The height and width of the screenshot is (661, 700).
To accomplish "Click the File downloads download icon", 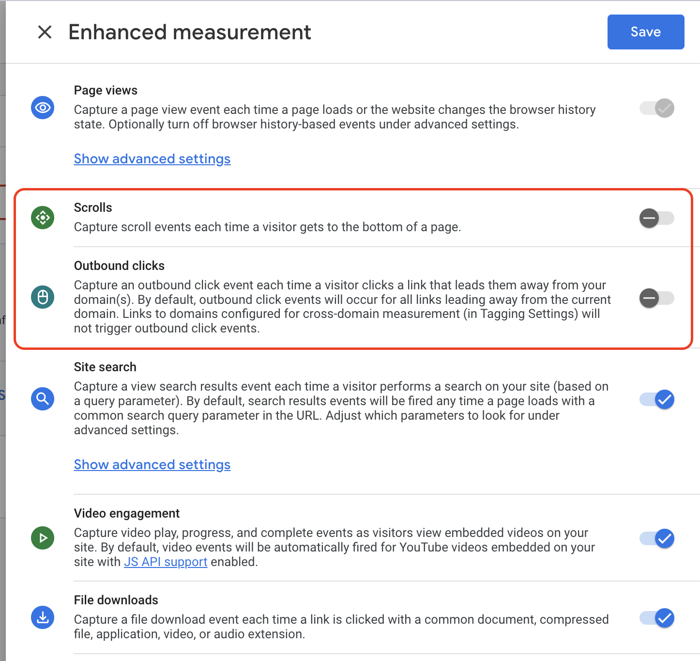I will pos(43,618).
